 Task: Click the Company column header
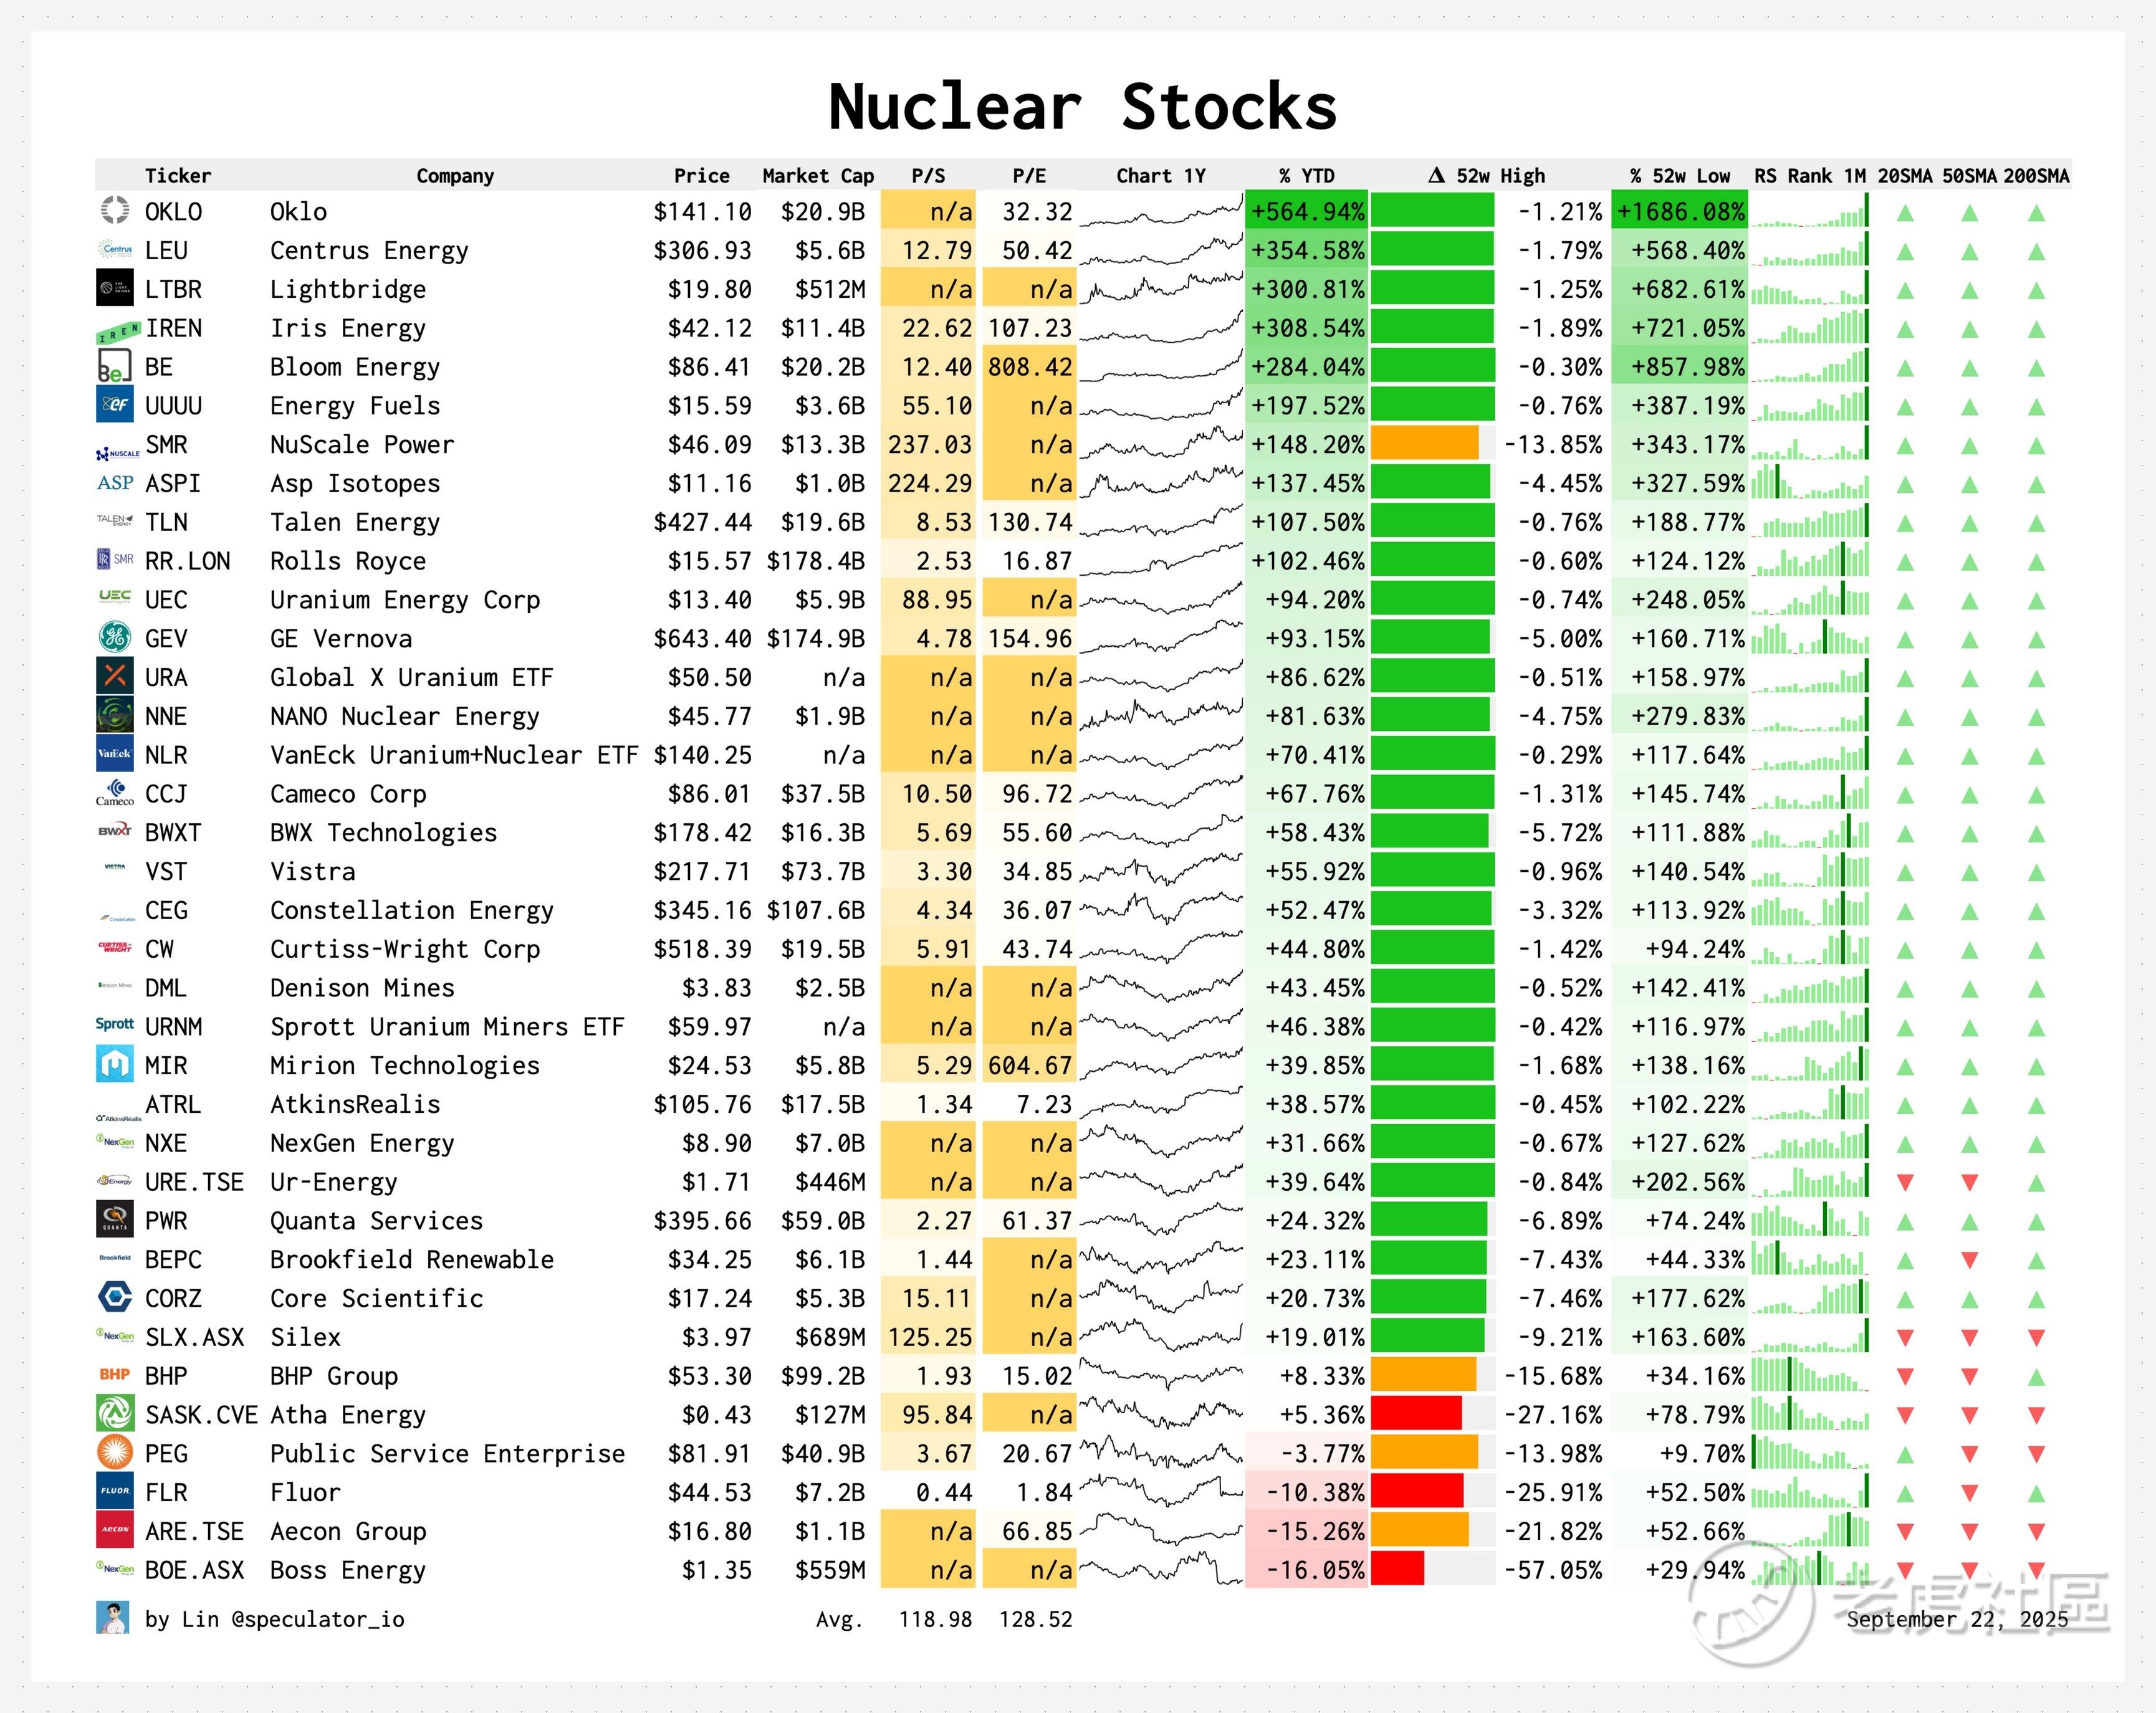455,176
